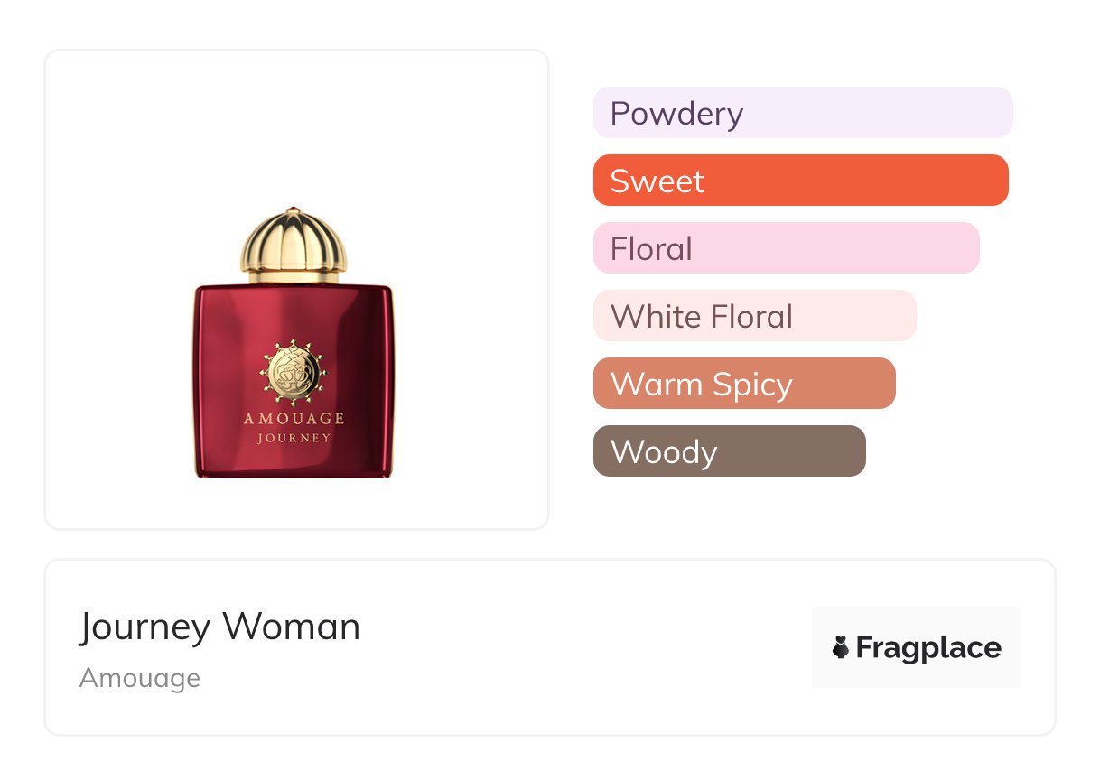Select the brown Woody accord bar

pyautogui.click(x=729, y=451)
